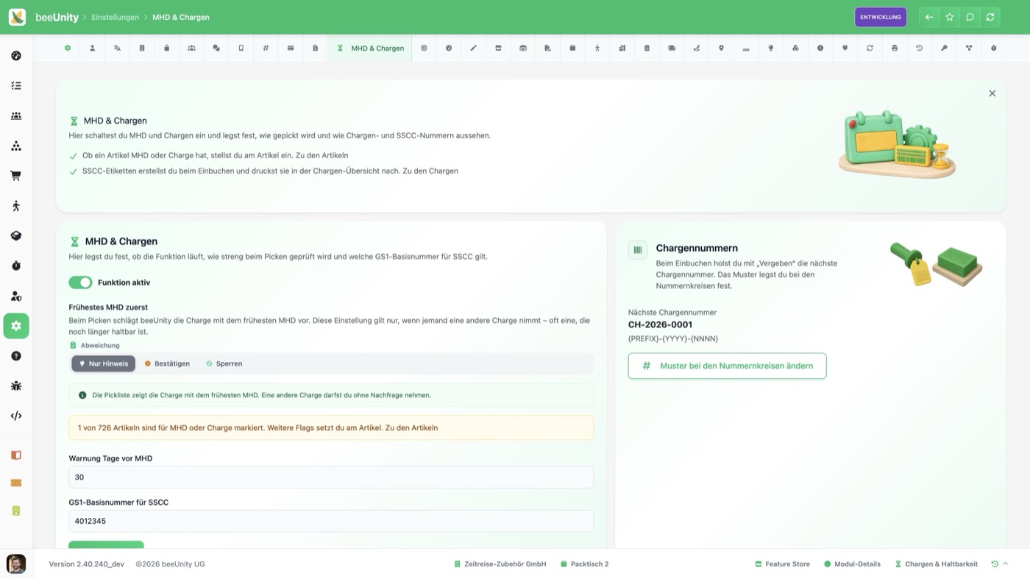Click the shopping cart icon in sidebar

pyautogui.click(x=16, y=176)
